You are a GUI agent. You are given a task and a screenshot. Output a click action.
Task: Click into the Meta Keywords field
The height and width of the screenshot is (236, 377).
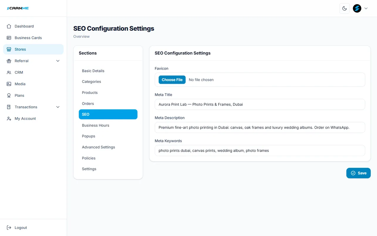pos(260,150)
